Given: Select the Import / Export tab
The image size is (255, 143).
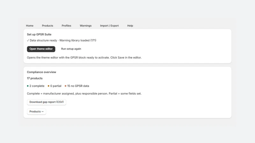Looking at the screenshot, I should pyautogui.click(x=109, y=26).
